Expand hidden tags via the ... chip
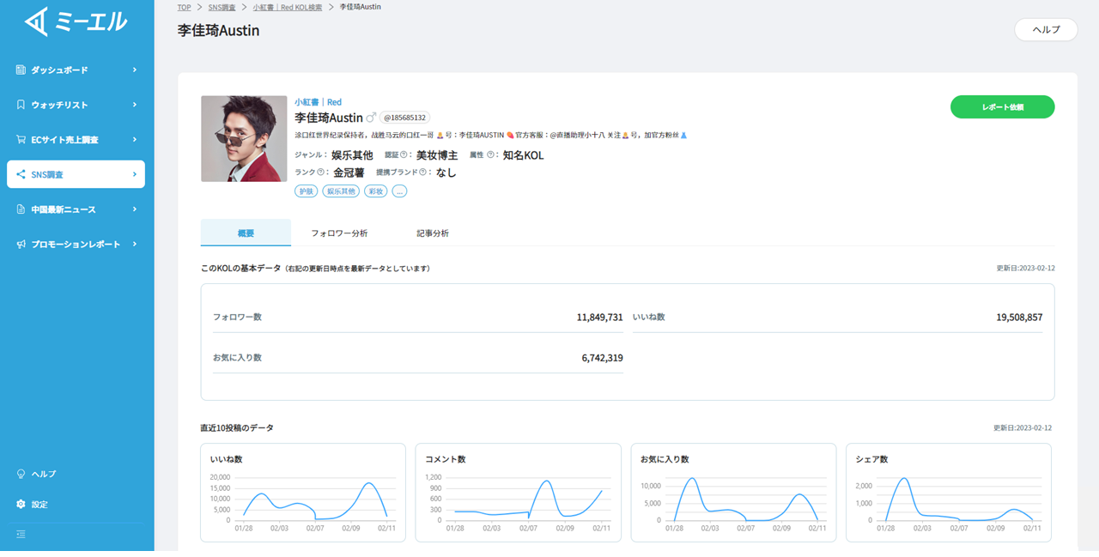This screenshot has width=1099, height=557. coord(399,191)
